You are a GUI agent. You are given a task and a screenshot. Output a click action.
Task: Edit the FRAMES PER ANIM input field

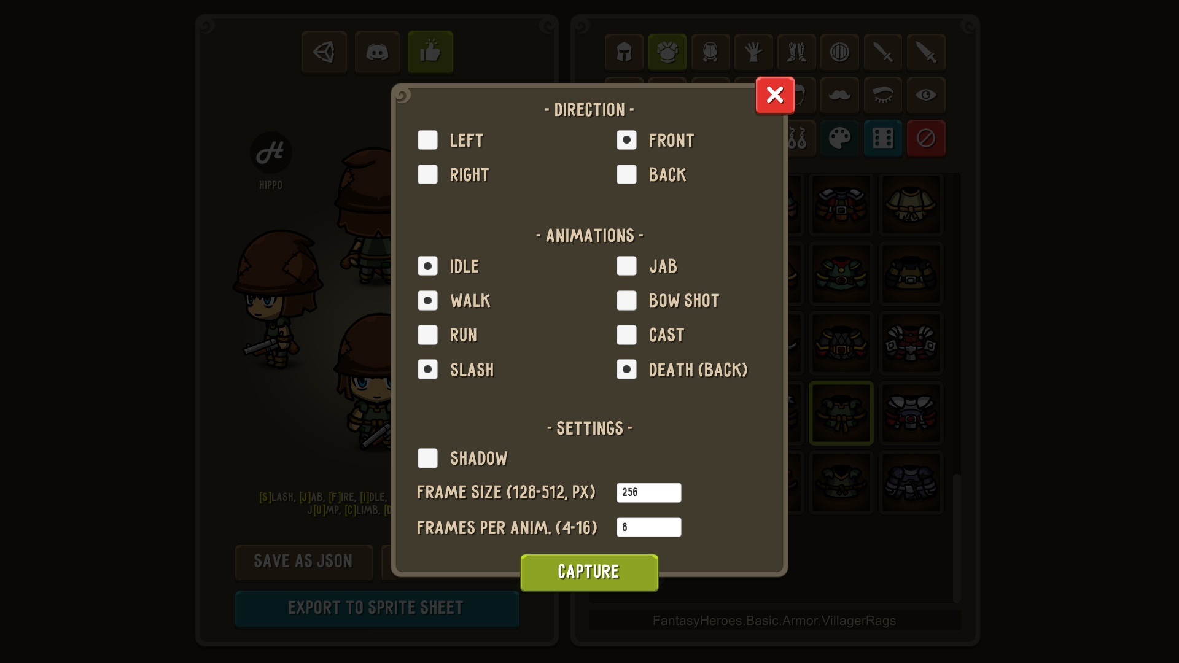point(648,526)
